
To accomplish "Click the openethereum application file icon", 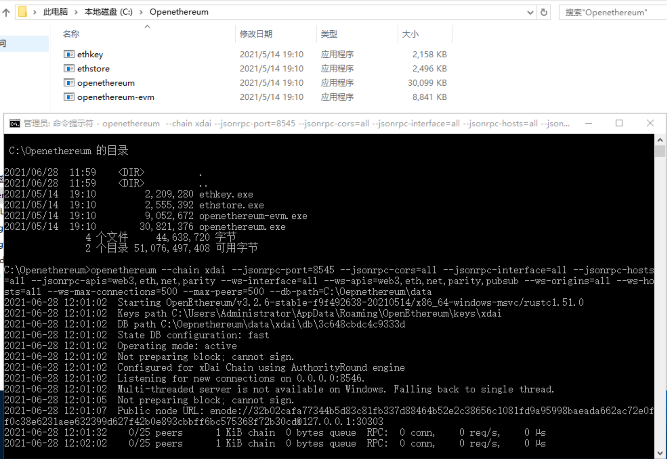I will (x=69, y=83).
